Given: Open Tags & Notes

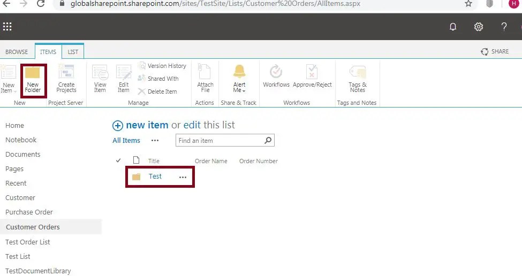Looking at the screenshot, I should click(x=358, y=79).
